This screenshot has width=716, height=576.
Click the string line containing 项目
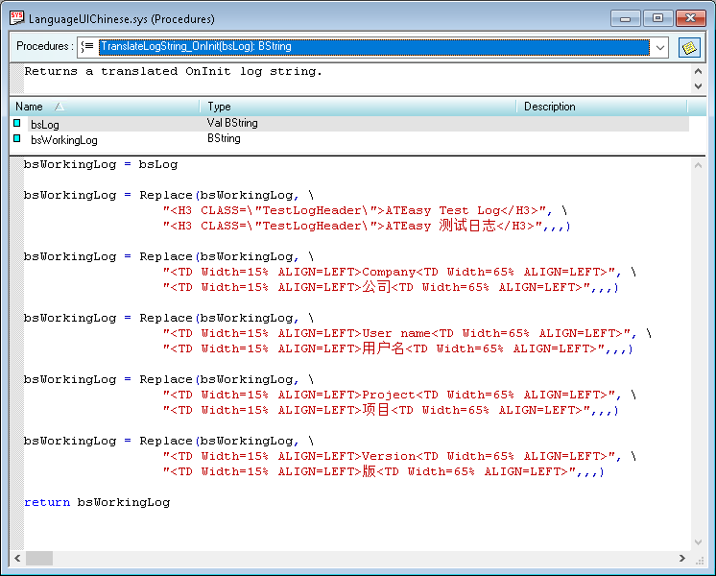(391, 410)
